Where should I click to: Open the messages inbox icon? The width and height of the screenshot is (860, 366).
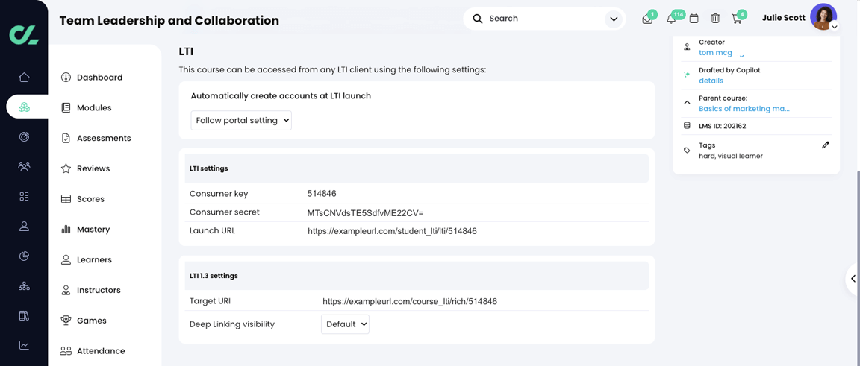tap(647, 19)
